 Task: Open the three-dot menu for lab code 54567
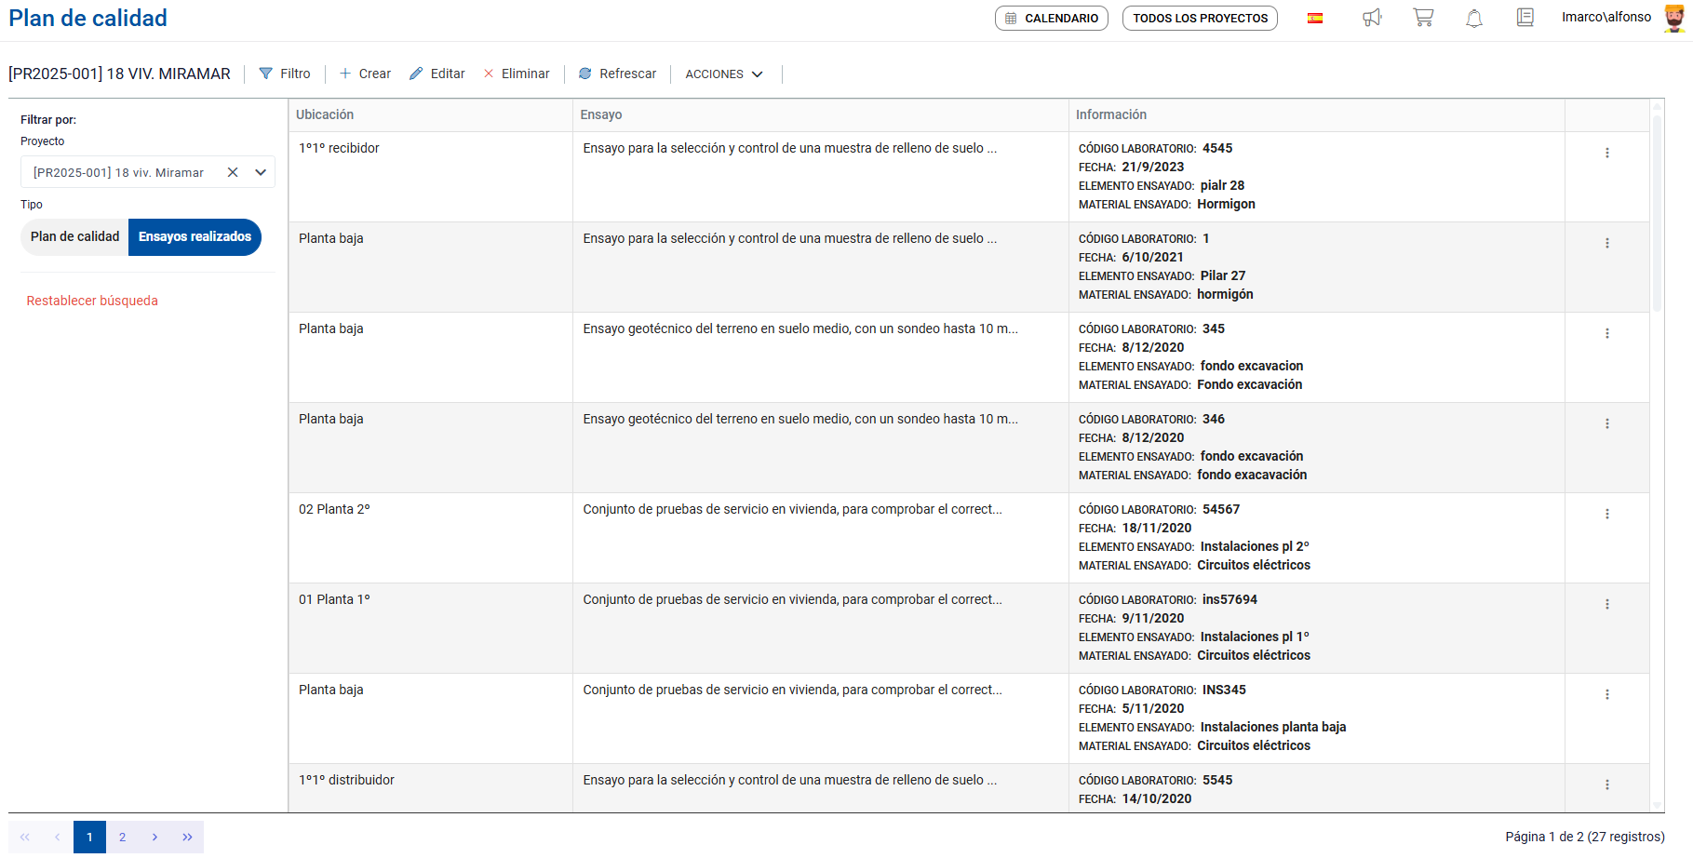click(1607, 514)
